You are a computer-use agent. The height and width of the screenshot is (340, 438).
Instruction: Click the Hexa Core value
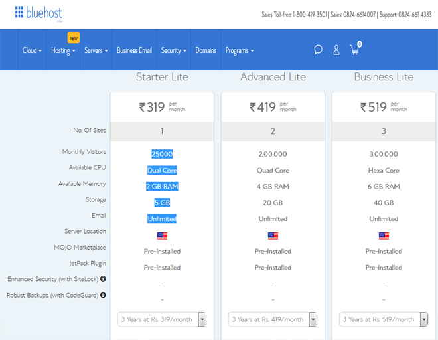pyautogui.click(x=384, y=170)
